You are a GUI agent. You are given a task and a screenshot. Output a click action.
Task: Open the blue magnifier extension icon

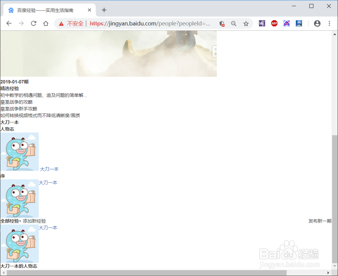point(299,23)
